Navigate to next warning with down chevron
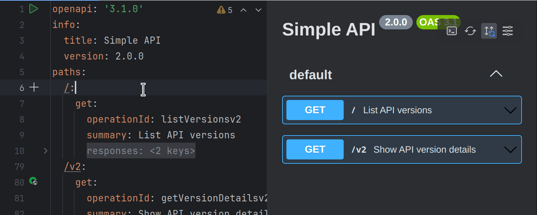 258,10
